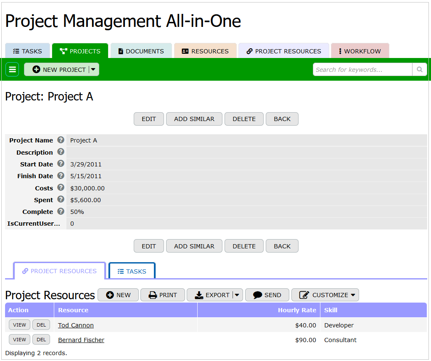This screenshot has height=361, width=431.
Task: Sort by the Hourly Rate column header
Action: click(x=297, y=310)
